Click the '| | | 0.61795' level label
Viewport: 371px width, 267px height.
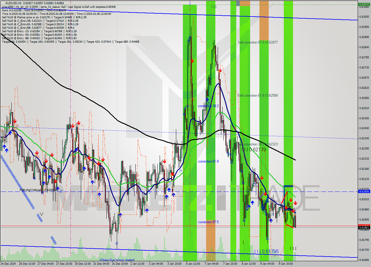pyautogui.click(x=267, y=251)
